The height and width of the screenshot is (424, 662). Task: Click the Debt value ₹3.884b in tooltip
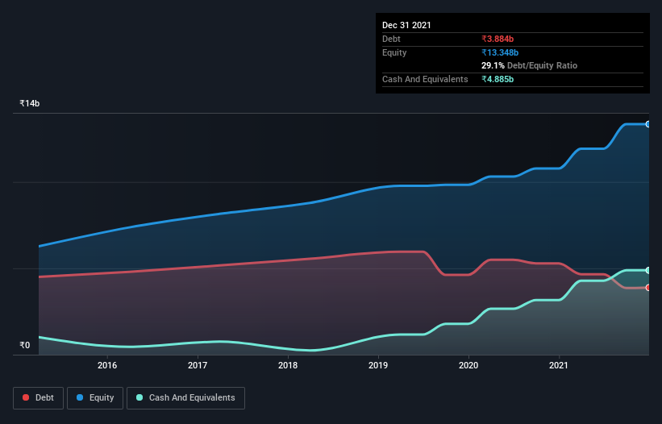coord(498,39)
